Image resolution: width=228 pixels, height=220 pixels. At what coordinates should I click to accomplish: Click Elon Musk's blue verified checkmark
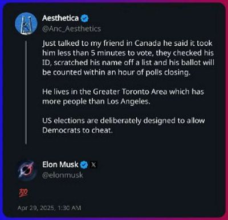click(x=84, y=165)
